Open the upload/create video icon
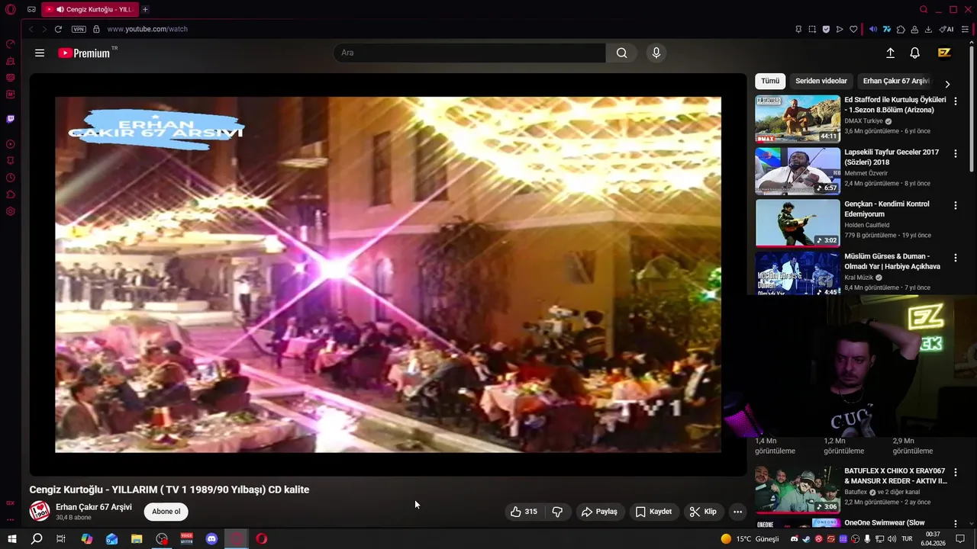The height and width of the screenshot is (549, 977). click(890, 53)
